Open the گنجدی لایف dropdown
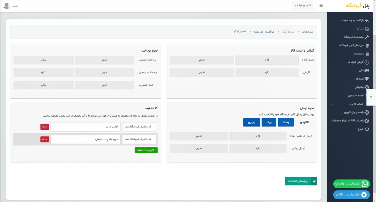Viewport: 376px width, 202px height. (x=303, y=6)
